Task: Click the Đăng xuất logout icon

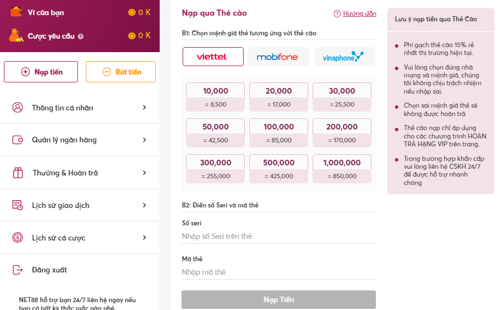Action: pos(17,270)
